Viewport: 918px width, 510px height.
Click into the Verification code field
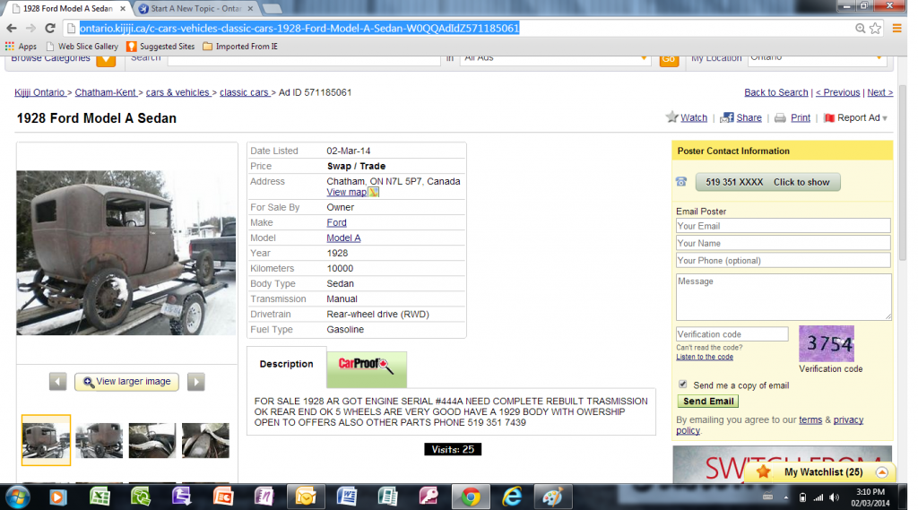(732, 334)
